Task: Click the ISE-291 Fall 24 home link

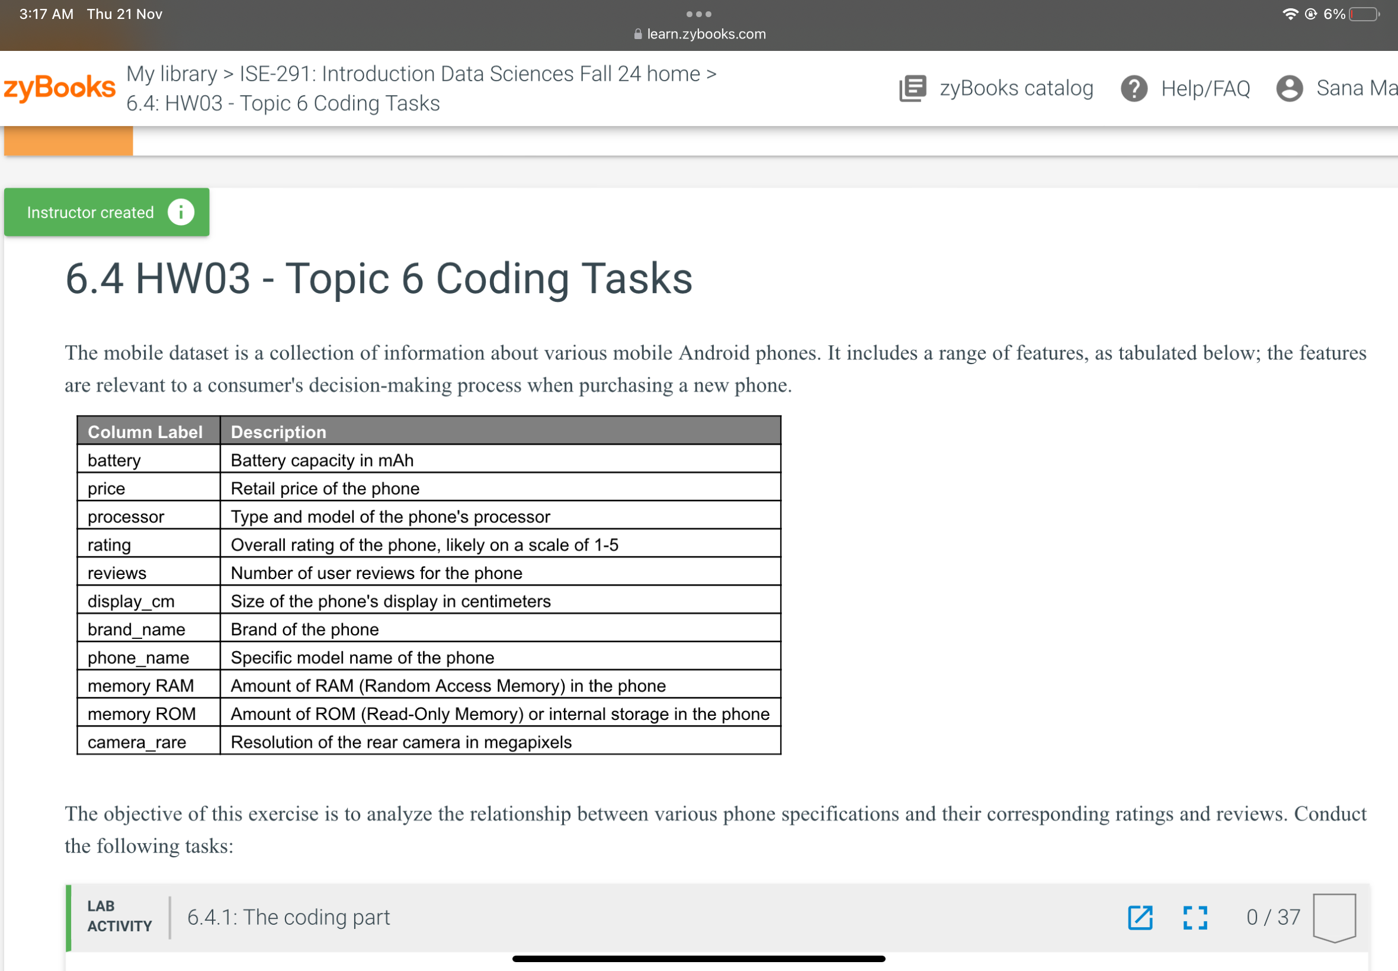Action: coord(469,73)
